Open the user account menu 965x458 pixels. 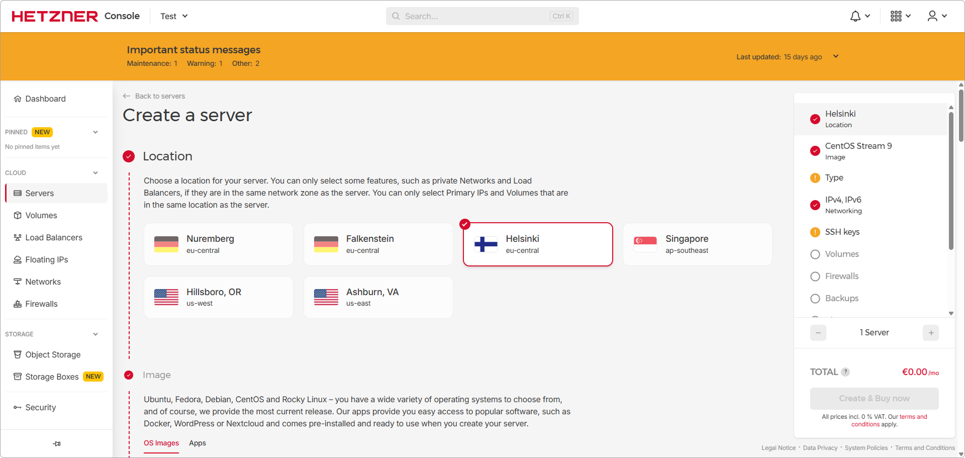(937, 16)
